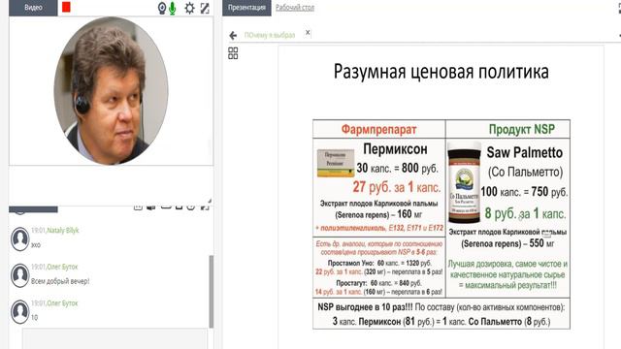621x349 pixels.
Task: Open the slide grid thumbnails view
Action: click(x=233, y=53)
